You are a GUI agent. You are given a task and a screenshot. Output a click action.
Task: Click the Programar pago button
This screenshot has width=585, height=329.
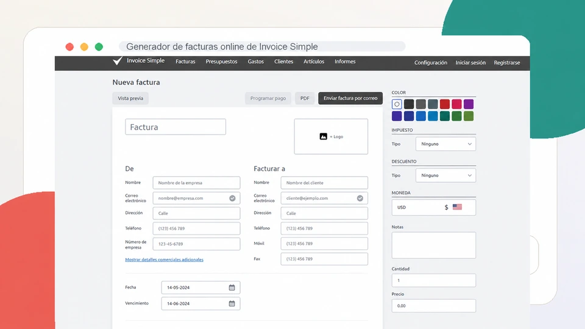[x=268, y=99]
